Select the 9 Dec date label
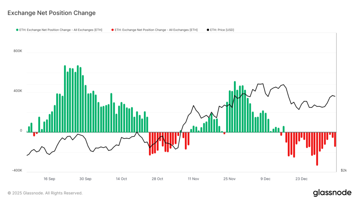Image resolution: width=359 pixels, height=202 pixels. coord(265,179)
